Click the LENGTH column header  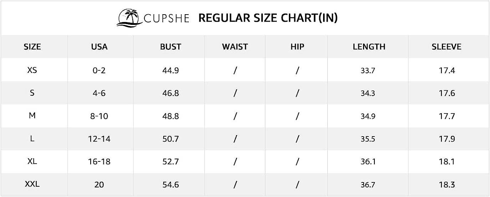point(369,47)
